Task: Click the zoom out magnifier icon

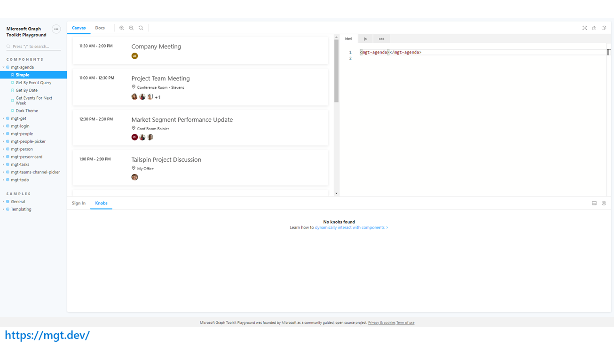Action: coord(131,28)
